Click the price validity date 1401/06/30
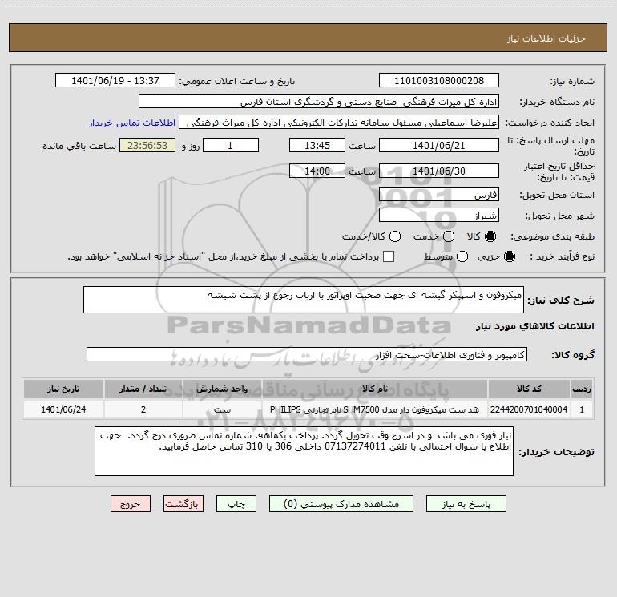 (x=439, y=171)
